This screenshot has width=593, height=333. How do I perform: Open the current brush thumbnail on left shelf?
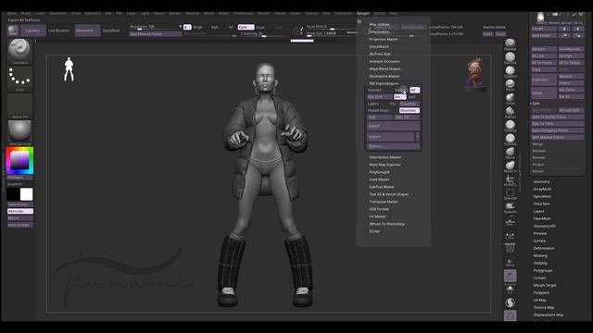(19, 49)
